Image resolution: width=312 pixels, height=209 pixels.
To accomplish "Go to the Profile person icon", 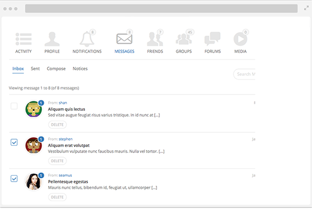I will coord(51,39).
